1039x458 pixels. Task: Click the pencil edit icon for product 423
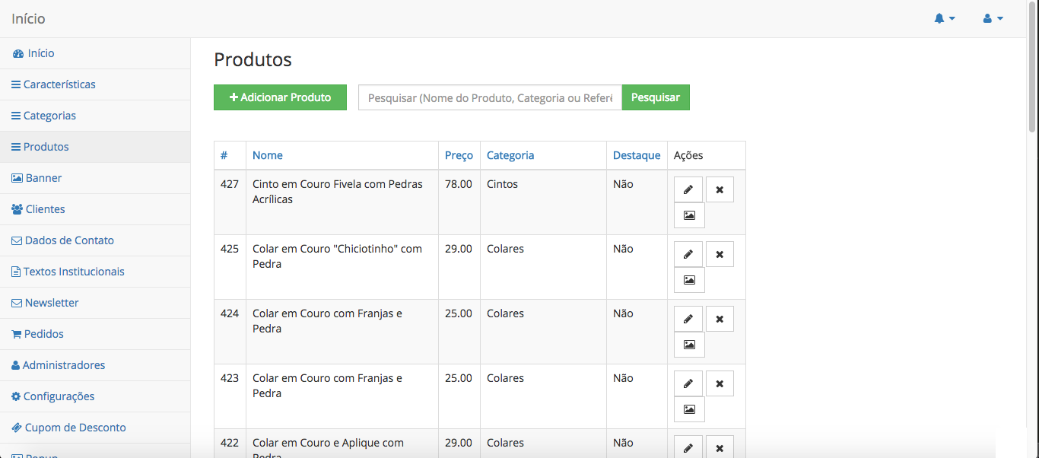pos(688,383)
